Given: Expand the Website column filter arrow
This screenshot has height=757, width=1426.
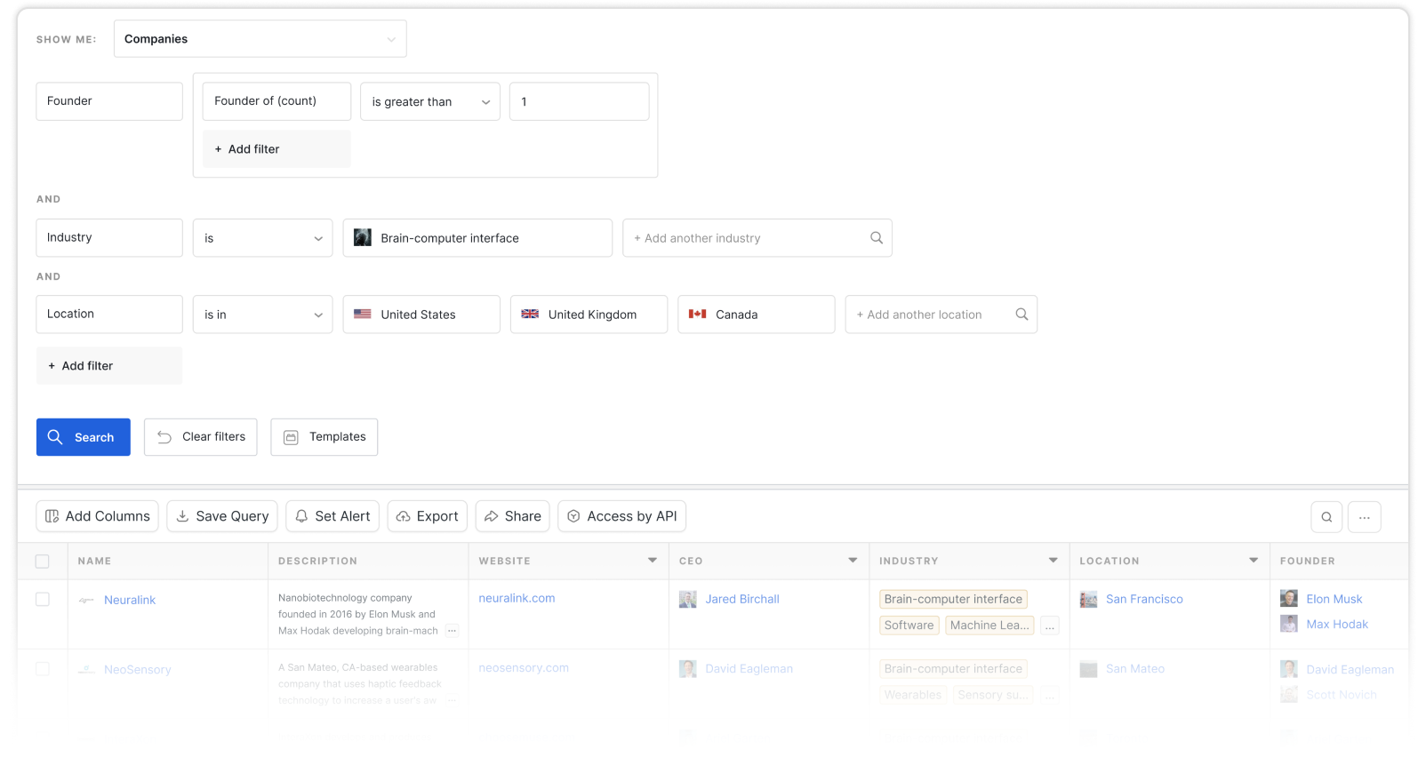Looking at the screenshot, I should pyautogui.click(x=653, y=561).
